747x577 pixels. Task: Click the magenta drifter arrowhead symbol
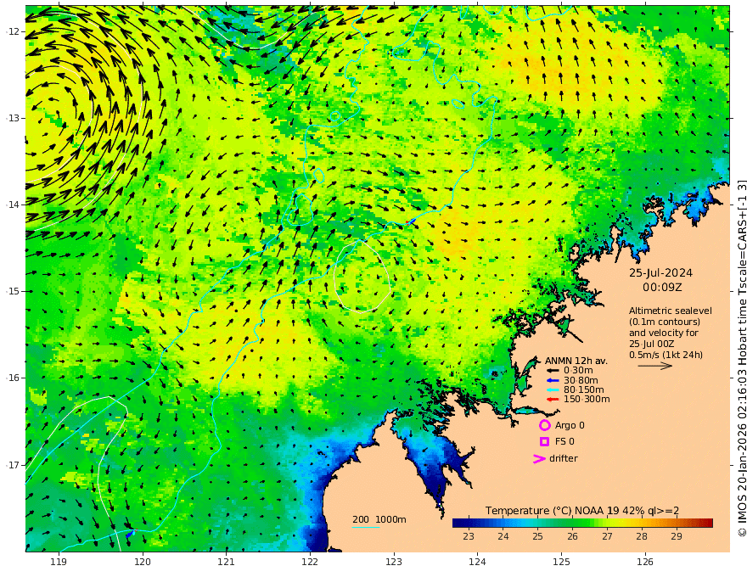[x=539, y=459]
